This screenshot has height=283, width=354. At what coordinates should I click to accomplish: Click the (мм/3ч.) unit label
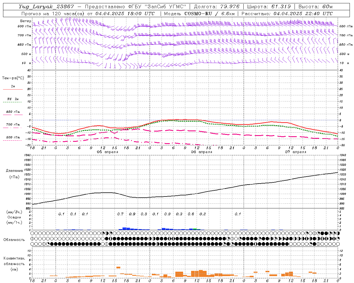(14, 212)
